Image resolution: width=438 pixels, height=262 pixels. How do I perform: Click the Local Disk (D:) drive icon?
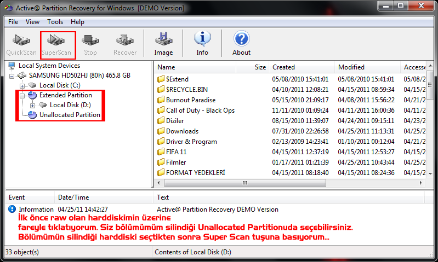point(43,105)
